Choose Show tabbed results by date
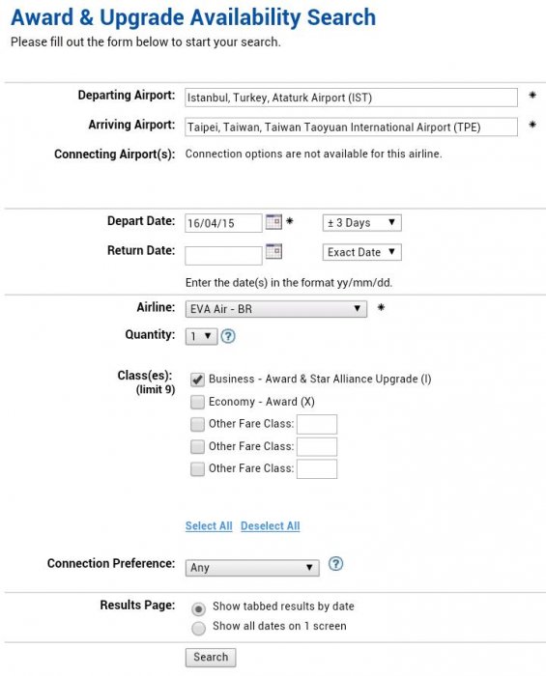This screenshot has height=676, width=546. 198,609
